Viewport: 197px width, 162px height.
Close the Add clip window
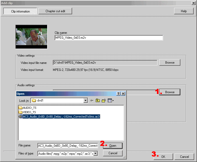pos(193,3)
